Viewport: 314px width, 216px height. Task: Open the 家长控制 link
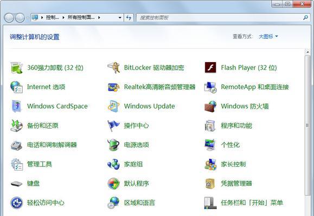tap(233, 164)
